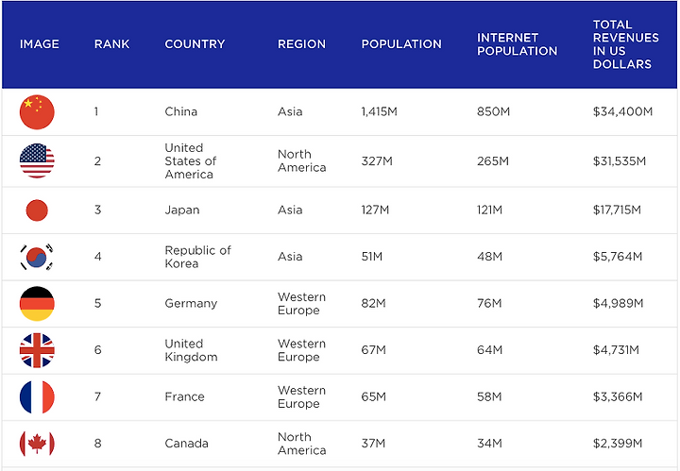Viewport: 680px width, 471px height.
Task: Click TOTAL REVENUES IN US DOLLARS header
Action: 626,44
